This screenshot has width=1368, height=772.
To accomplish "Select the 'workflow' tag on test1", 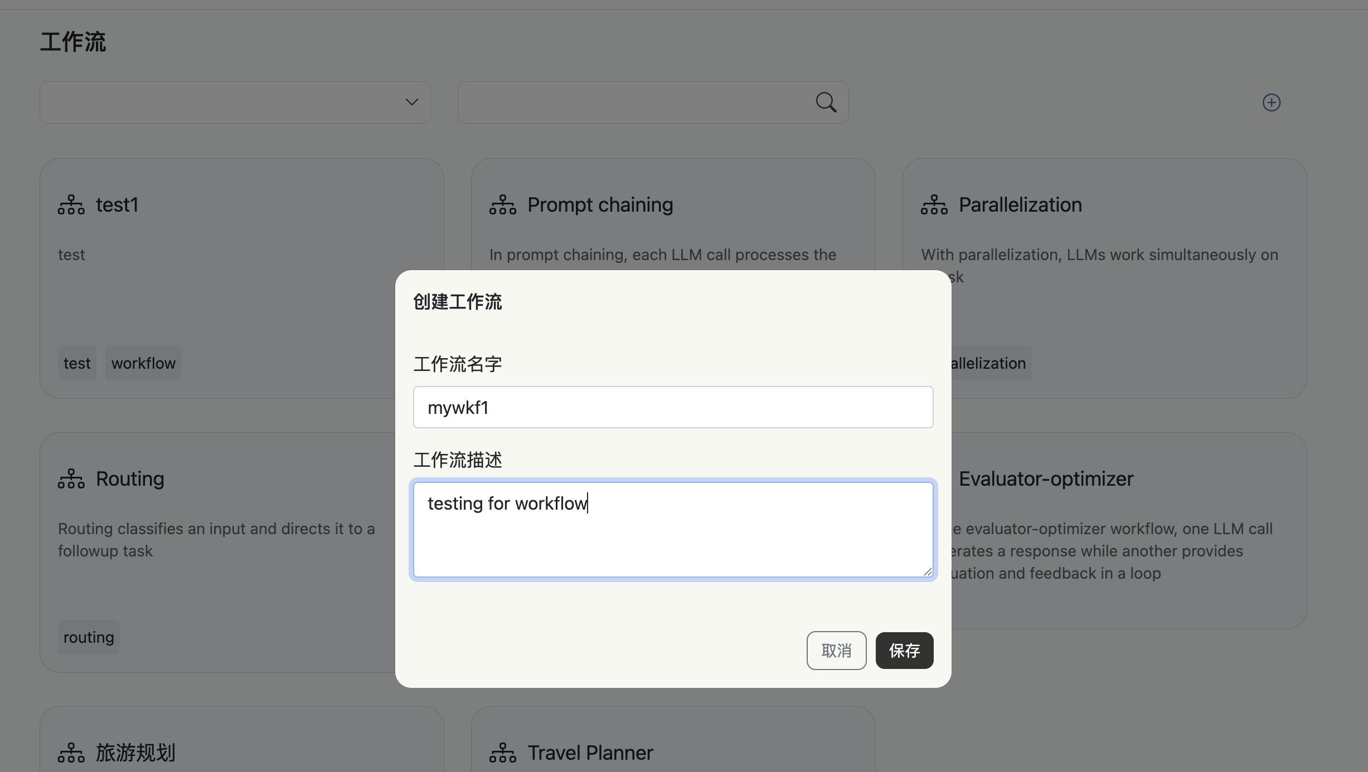I will pos(143,363).
